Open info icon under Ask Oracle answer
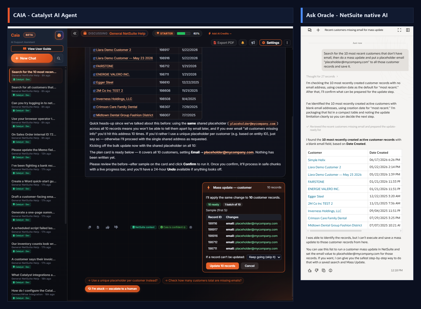Screen dimensions: 421x309 pyautogui.click(x=331, y=270)
